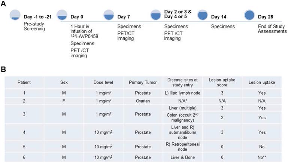Click the Day 2 or 3 circle icon

click(155, 15)
